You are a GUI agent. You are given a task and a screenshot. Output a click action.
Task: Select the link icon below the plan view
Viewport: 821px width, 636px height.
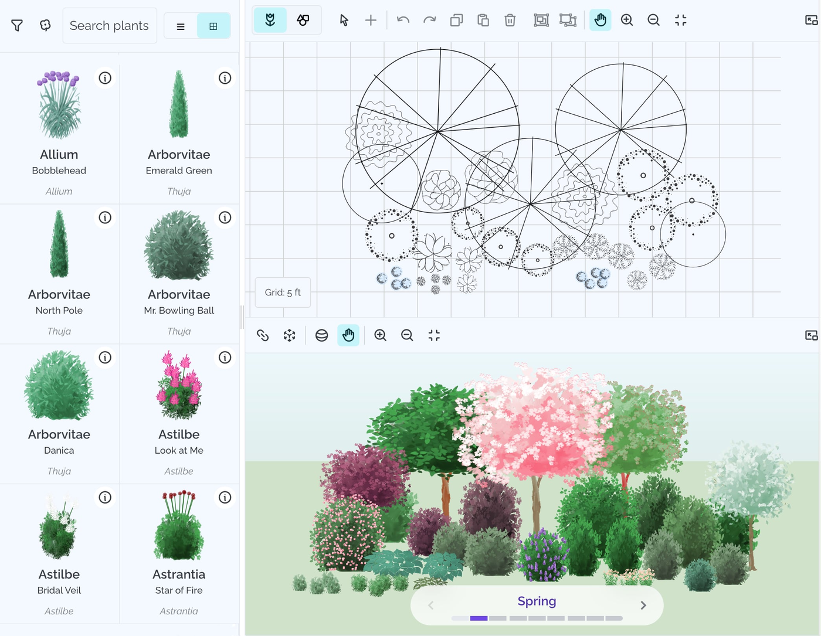pos(263,335)
